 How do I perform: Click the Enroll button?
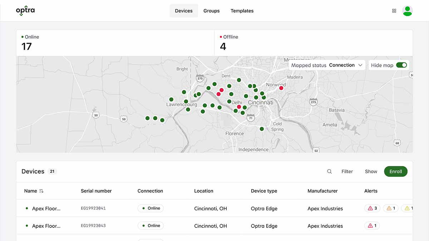point(395,171)
